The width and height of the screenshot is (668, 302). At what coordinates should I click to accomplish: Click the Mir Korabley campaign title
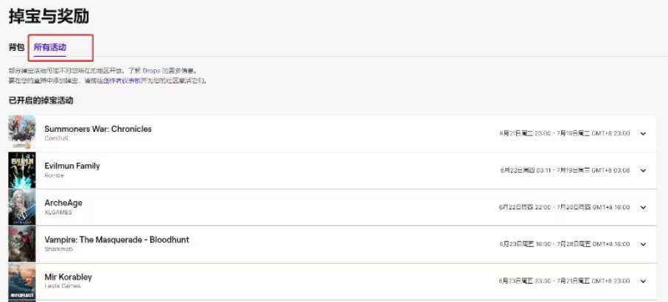[x=68, y=277]
